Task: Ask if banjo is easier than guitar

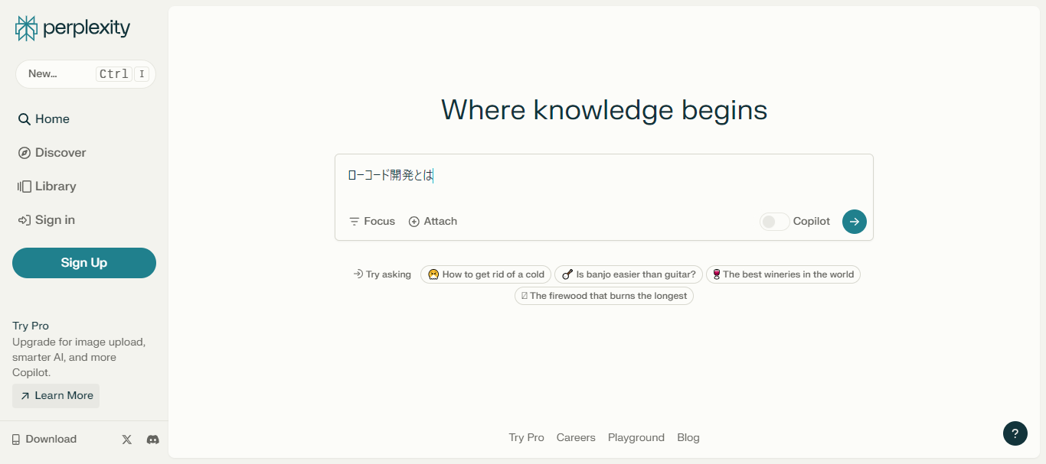Action: click(628, 274)
